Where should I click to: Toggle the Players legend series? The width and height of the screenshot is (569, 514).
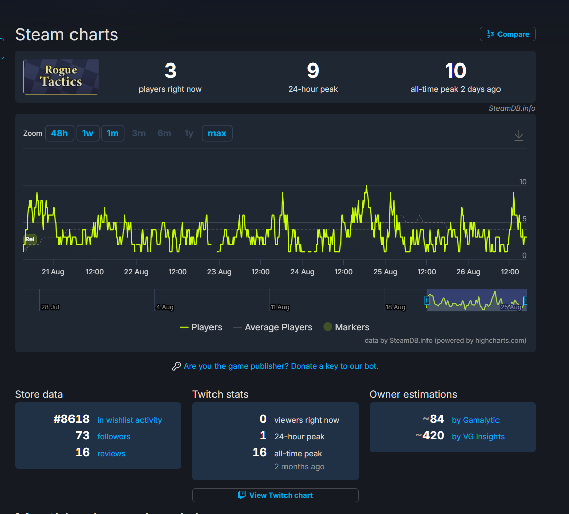tap(201, 327)
